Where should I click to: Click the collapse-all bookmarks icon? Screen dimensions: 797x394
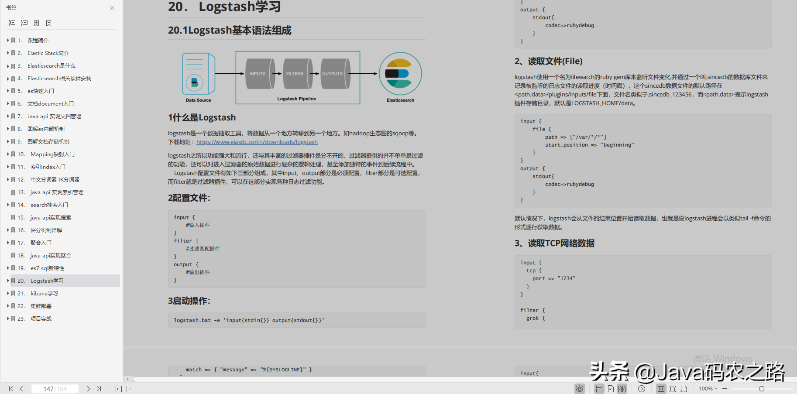24,23
